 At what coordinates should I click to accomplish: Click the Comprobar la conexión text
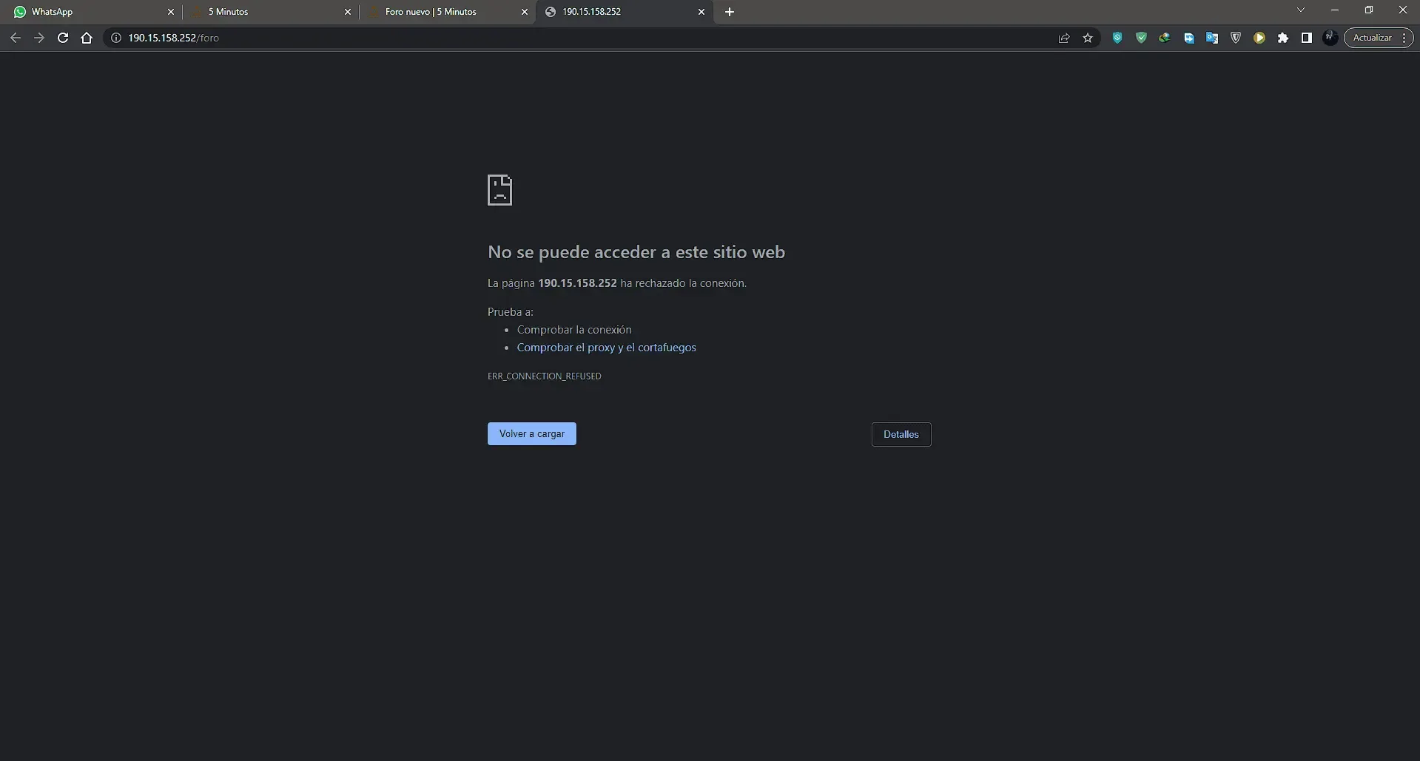point(574,330)
